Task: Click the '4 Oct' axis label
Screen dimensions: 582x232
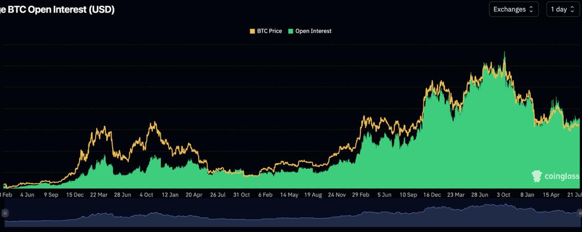Action: [x=146, y=194]
